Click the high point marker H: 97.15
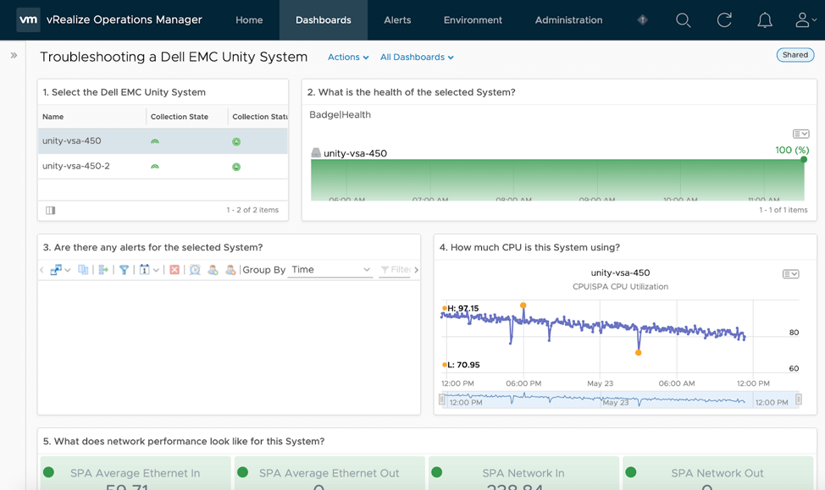The image size is (825, 490). pyautogui.click(x=523, y=306)
